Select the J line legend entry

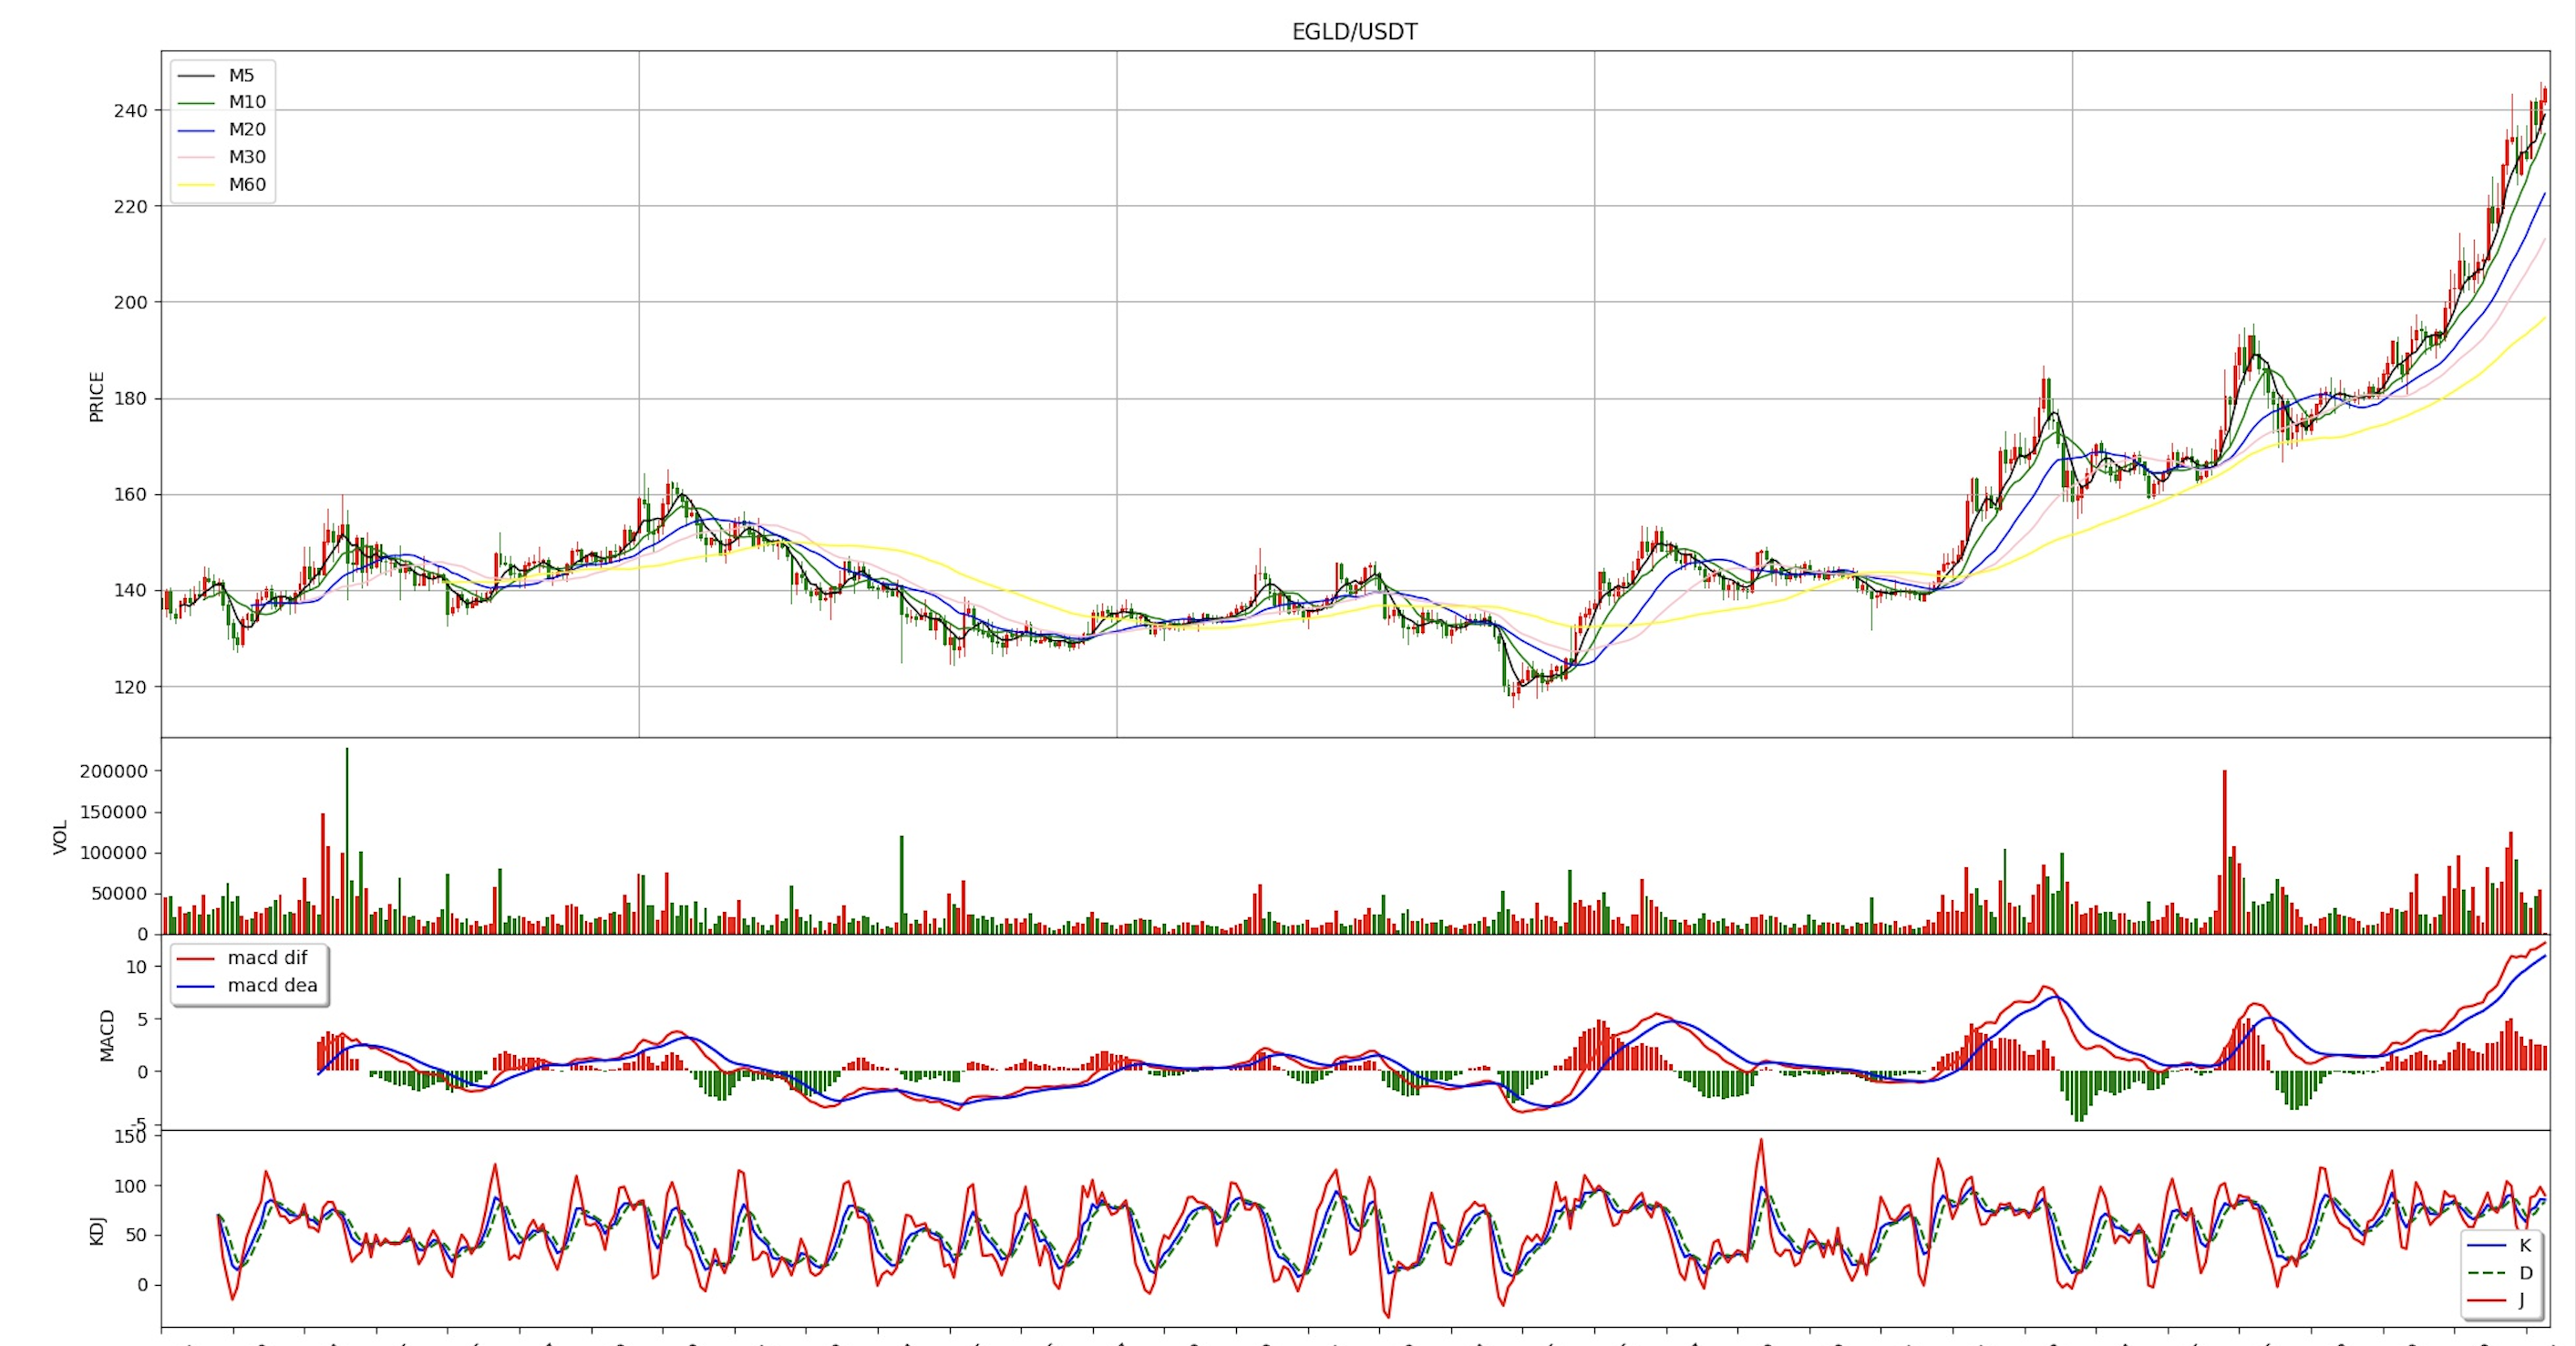point(2521,1300)
